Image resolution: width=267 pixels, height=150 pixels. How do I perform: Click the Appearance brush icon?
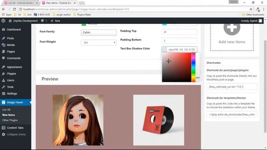3,67
